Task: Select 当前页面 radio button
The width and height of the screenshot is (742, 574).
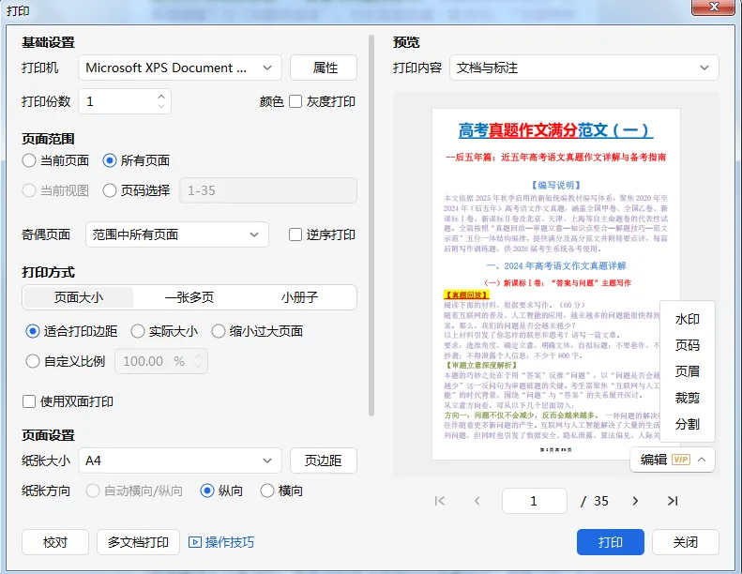Action: 29,160
